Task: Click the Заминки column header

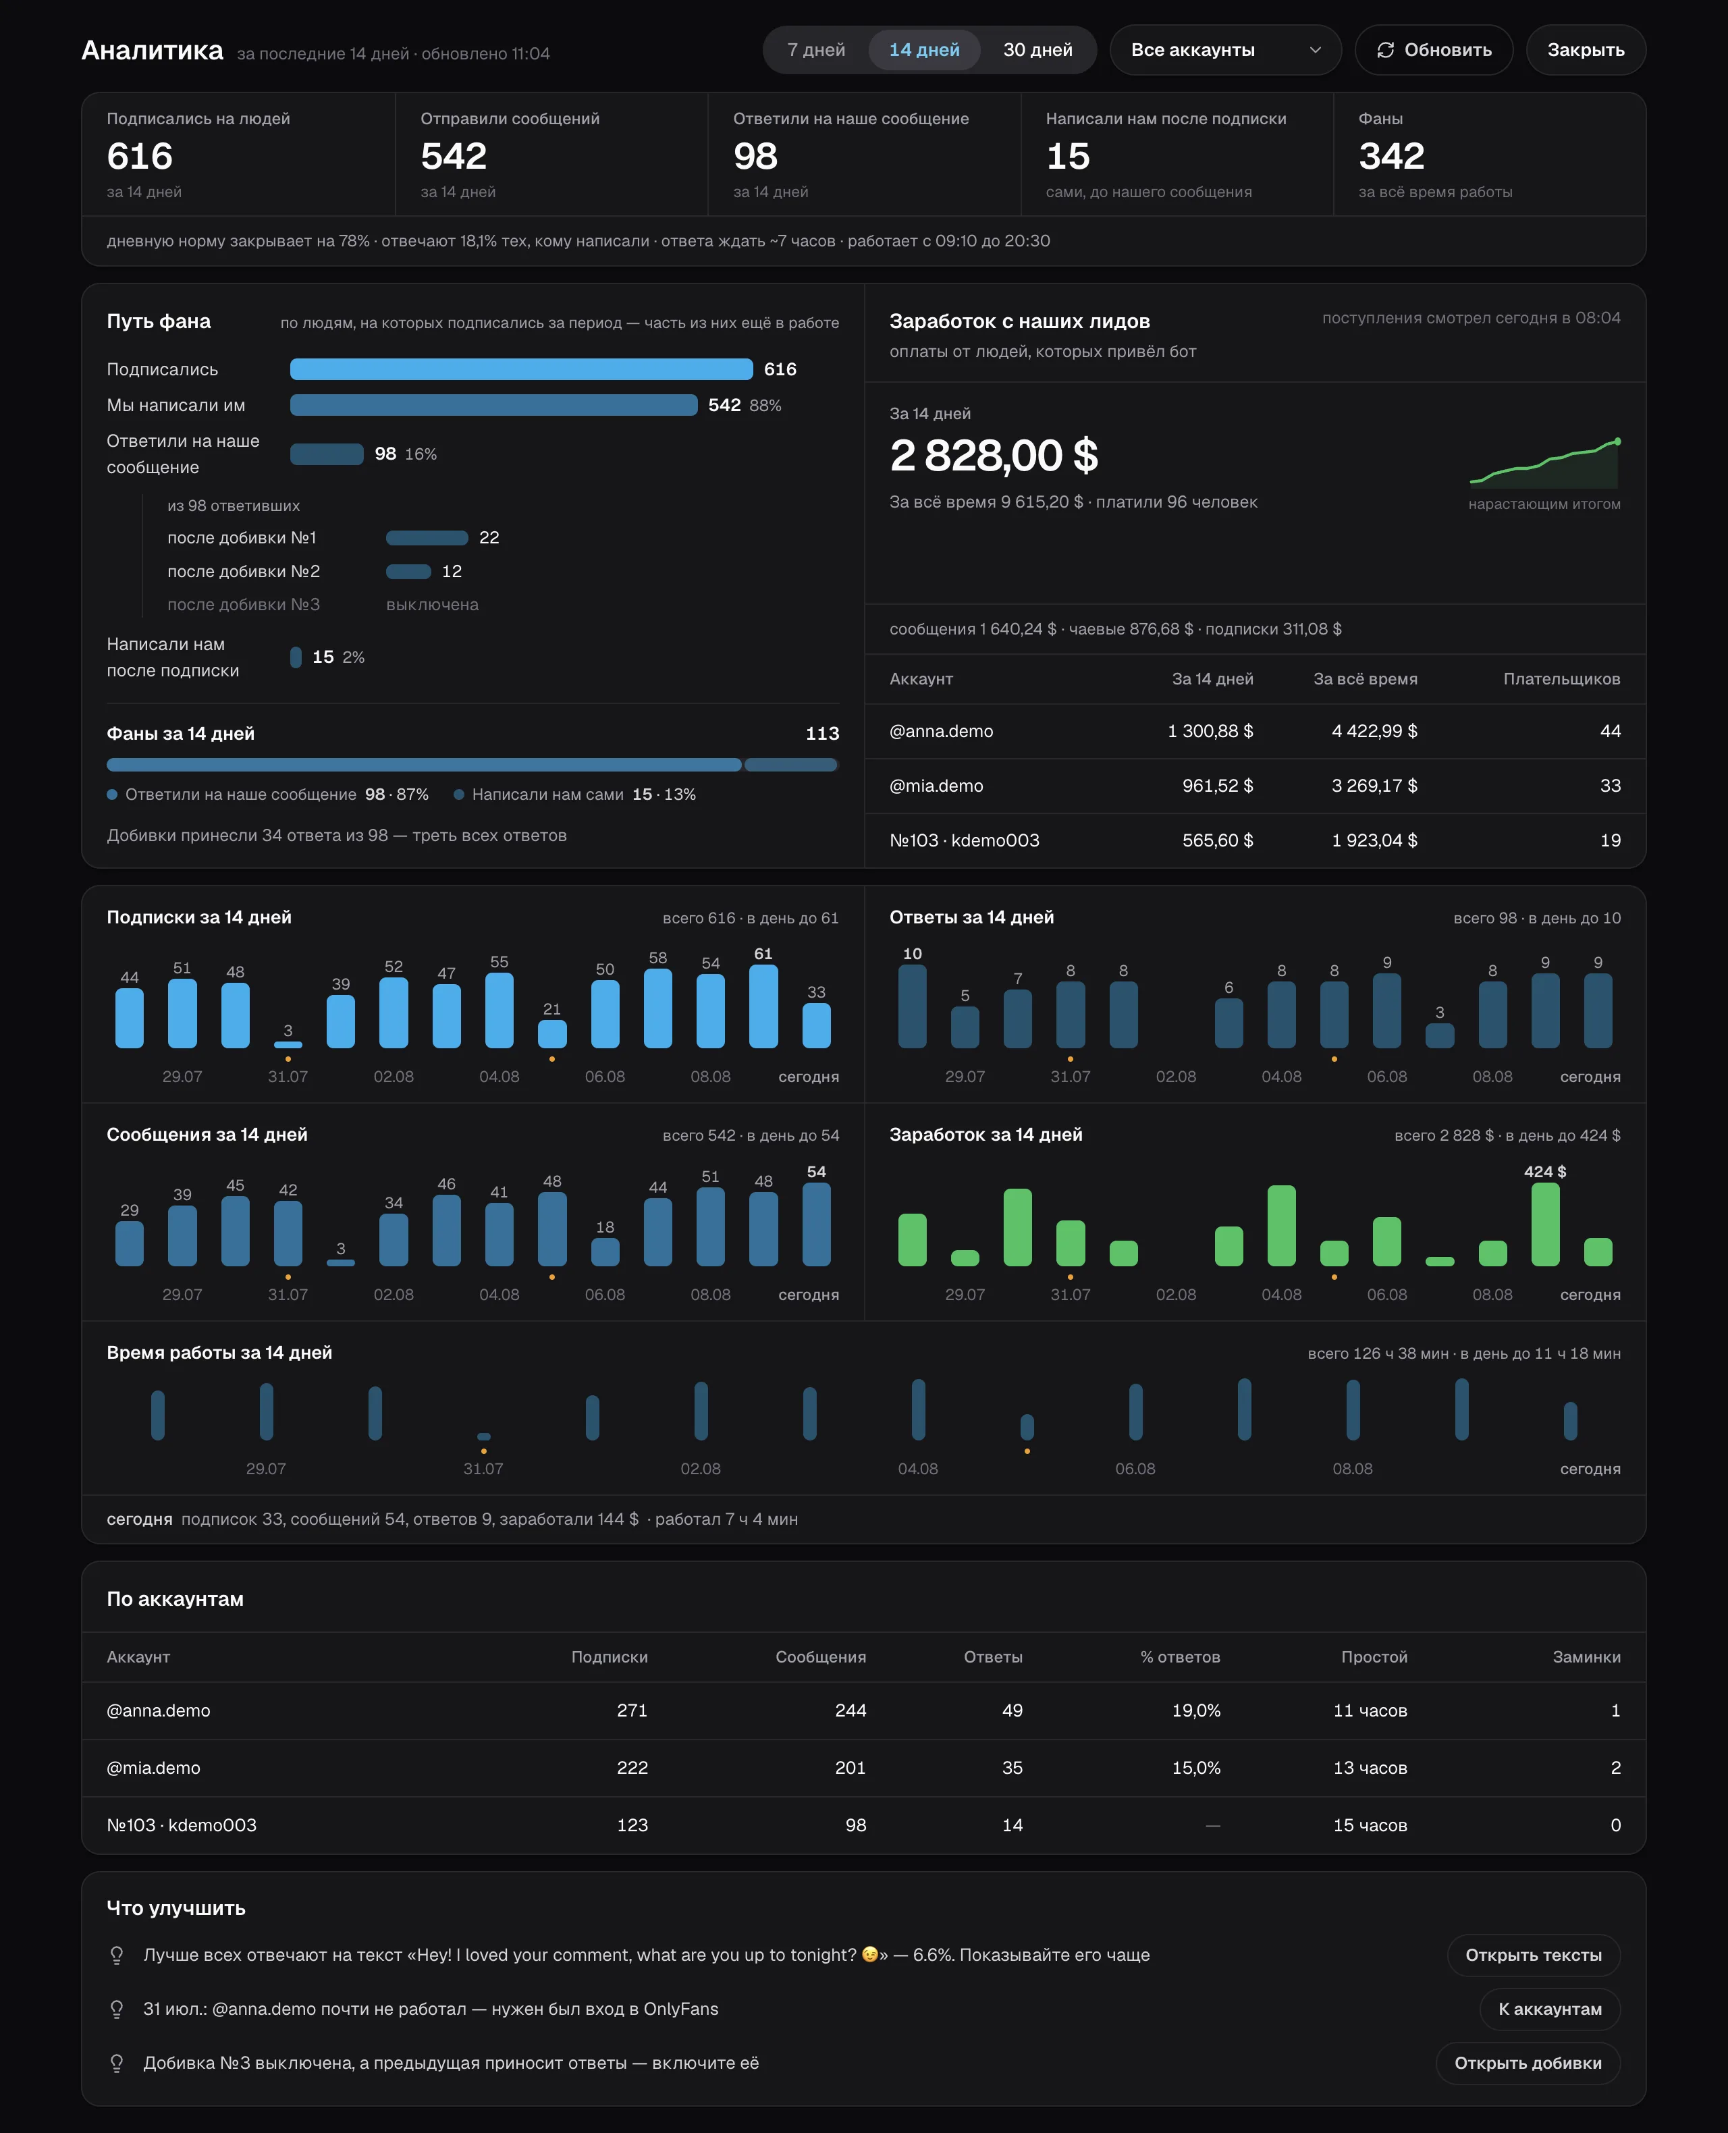Action: tap(1586, 1656)
